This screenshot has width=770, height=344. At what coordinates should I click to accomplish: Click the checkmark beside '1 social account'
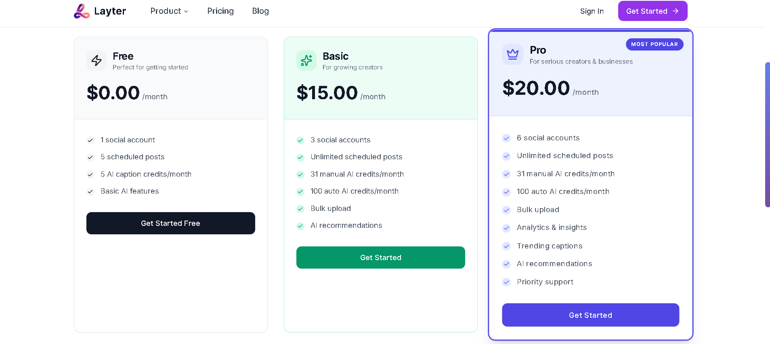(x=90, y=140)
